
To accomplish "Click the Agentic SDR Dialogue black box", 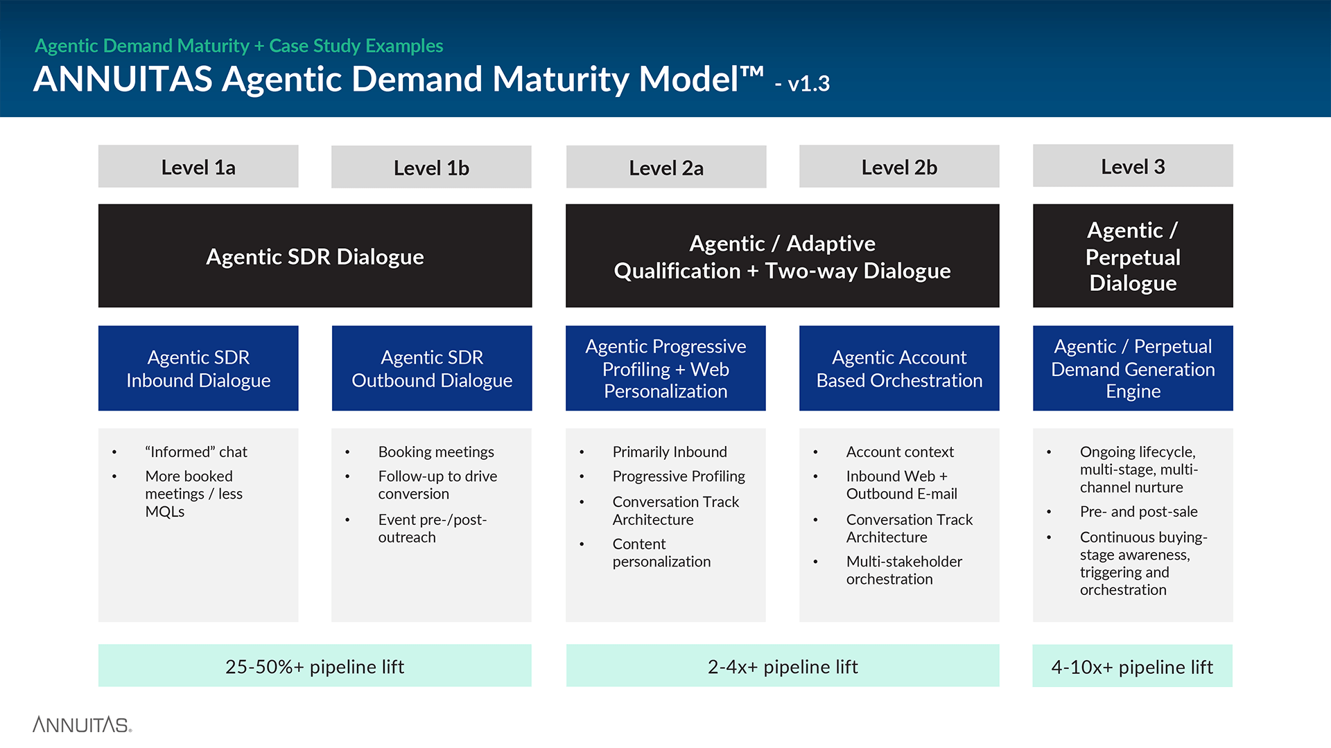I will coord(315,256).
